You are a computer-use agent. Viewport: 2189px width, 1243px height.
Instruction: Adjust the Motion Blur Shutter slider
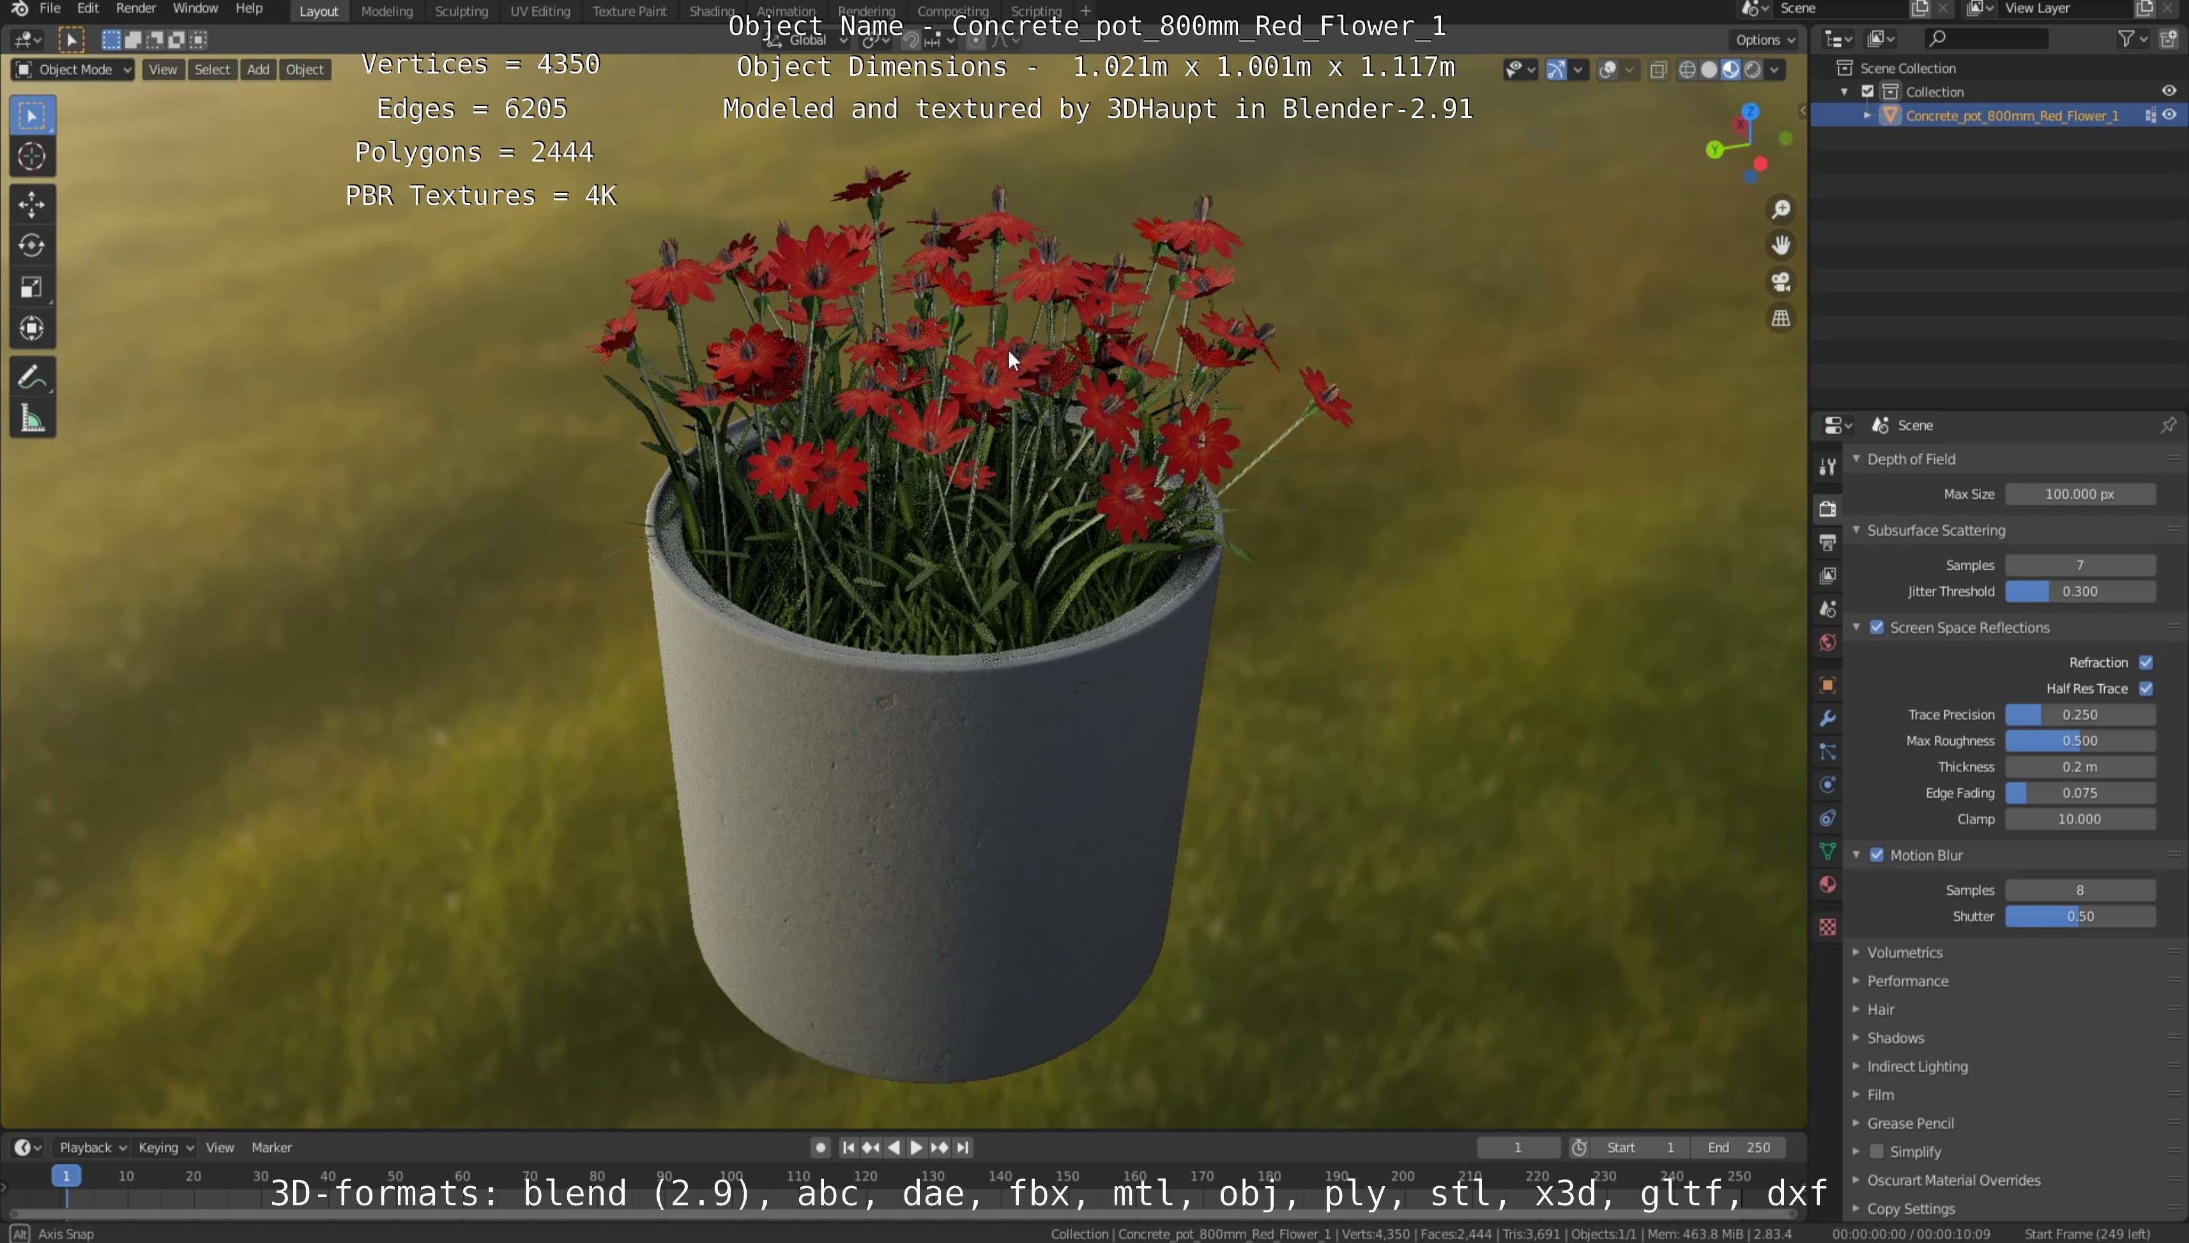click(x=2080, y=916)
